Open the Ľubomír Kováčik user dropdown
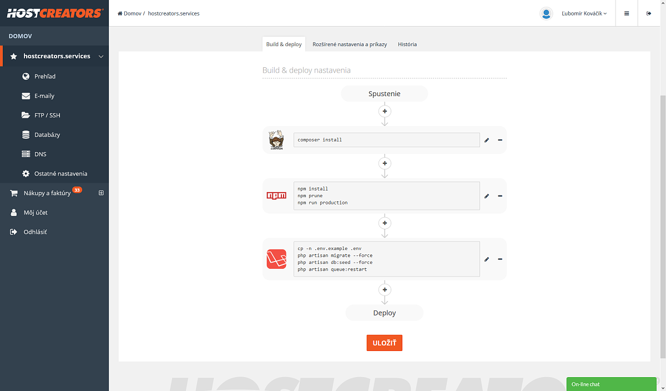Screen dimensions: 666x391 point(584,13)
